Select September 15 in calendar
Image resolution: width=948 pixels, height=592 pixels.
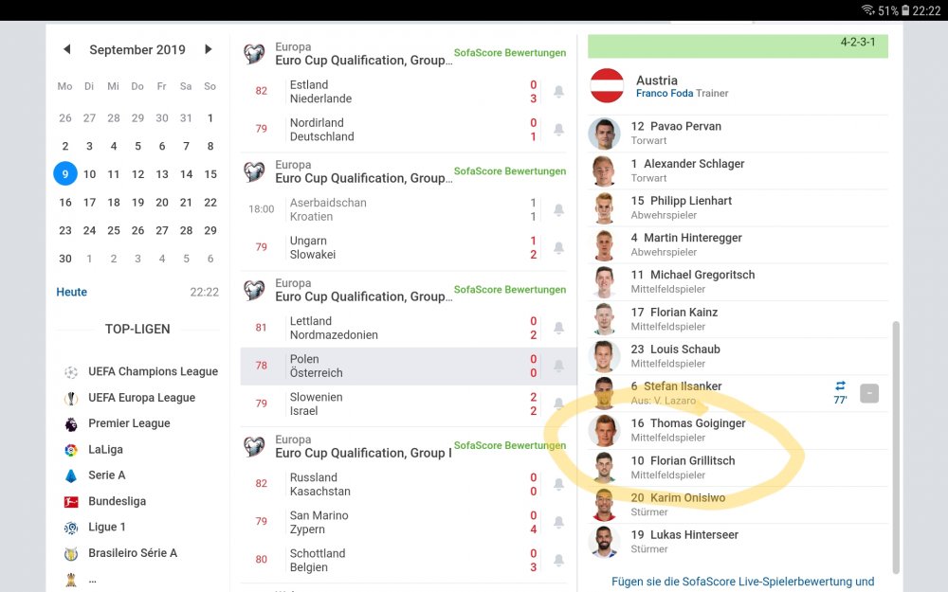coord(210,174)
